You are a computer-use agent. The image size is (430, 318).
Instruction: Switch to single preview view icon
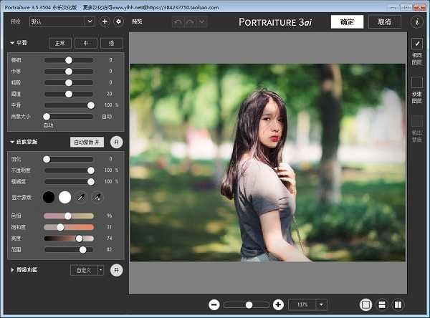[x=366, y=304]
